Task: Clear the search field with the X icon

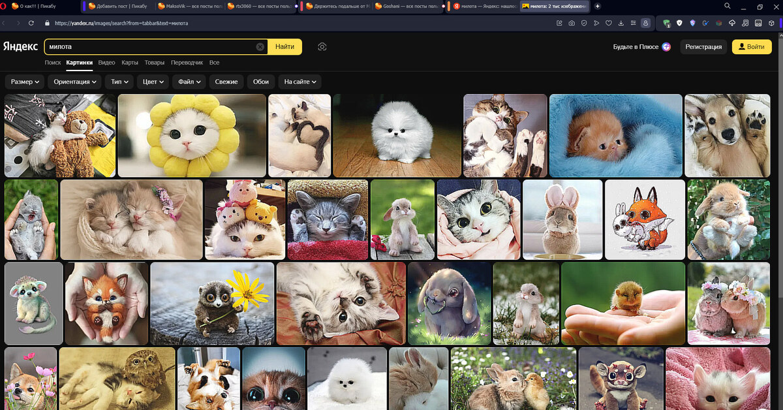Action: (260, 47)
